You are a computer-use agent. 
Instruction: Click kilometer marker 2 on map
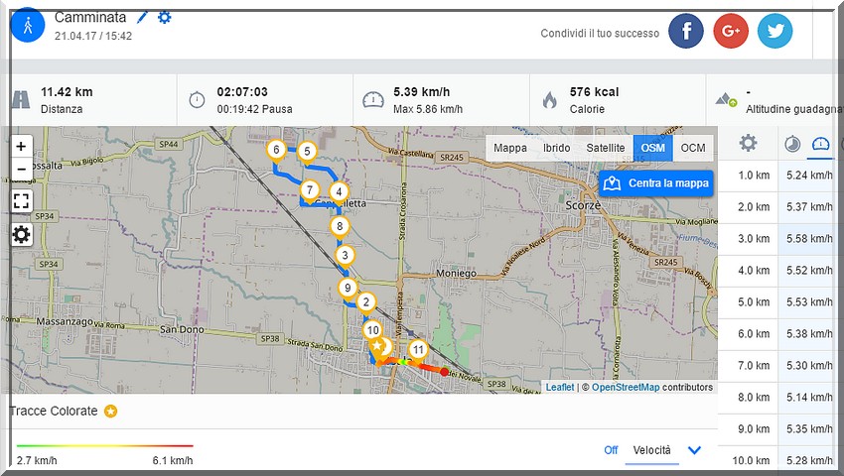pyautogui.click(x=366, y=303)
